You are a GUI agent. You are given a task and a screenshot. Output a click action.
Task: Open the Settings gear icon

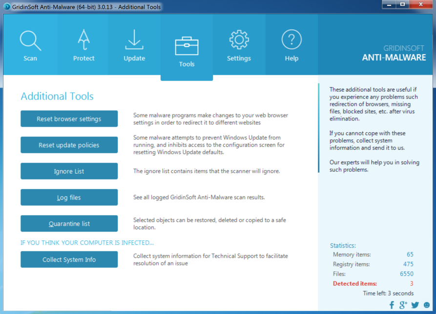pyautogui.click(x=239, y=39)
